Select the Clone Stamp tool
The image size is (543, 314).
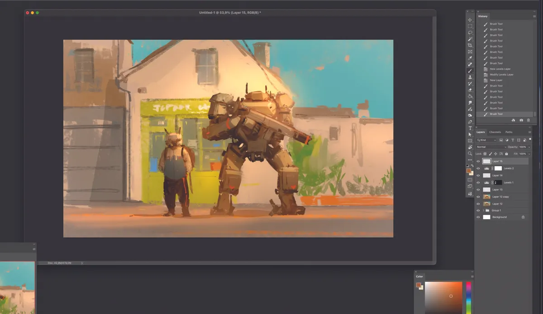pos(470,77)
